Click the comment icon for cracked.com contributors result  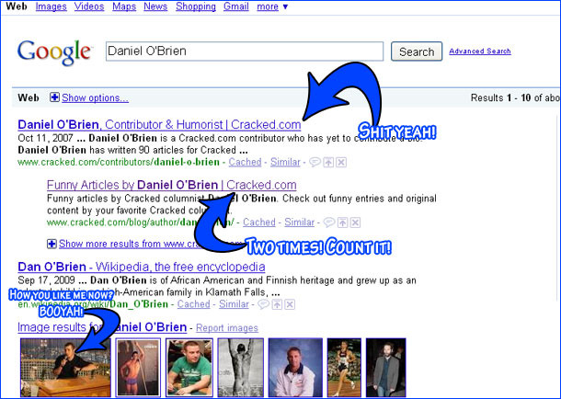coord(315,163)
